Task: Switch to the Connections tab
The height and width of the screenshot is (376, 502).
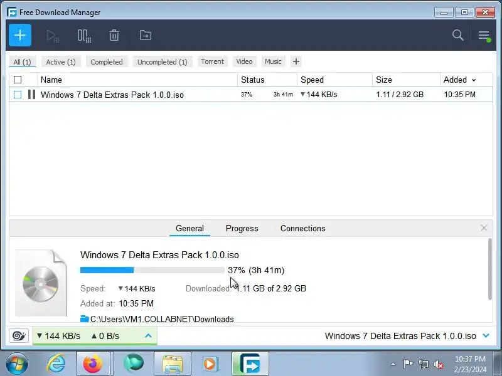Action: (x=303, y=228)
